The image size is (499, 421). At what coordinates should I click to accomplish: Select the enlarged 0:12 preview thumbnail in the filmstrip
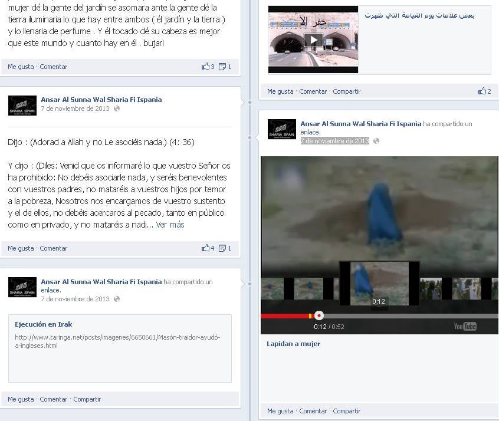pyautogui.click(x=377, y=284)
